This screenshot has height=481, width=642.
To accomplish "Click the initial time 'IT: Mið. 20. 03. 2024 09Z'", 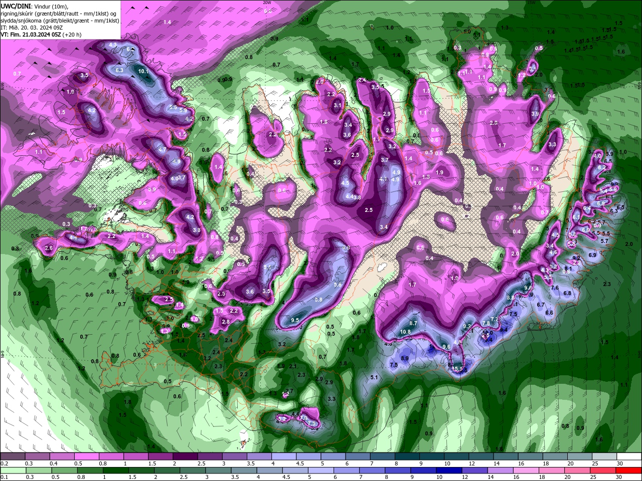I will (31, 28).
